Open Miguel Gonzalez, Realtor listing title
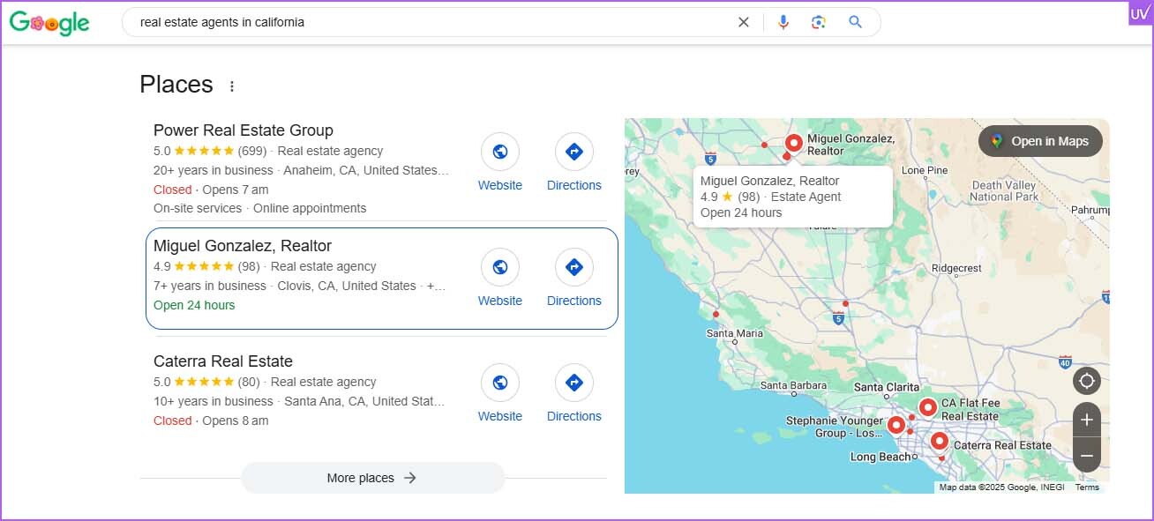Screen dimensions: 1154x521 click(243, 246)
